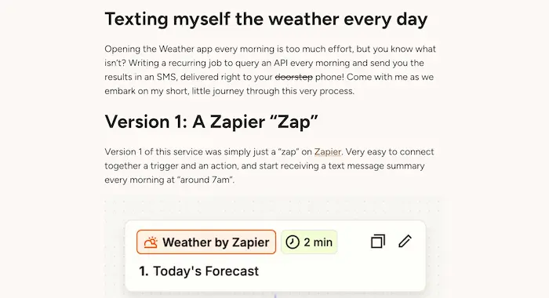Screen dimensions: 549x298
Task: Click the quoted word zap before on Zapier
Action: click(x=288, y=152)
